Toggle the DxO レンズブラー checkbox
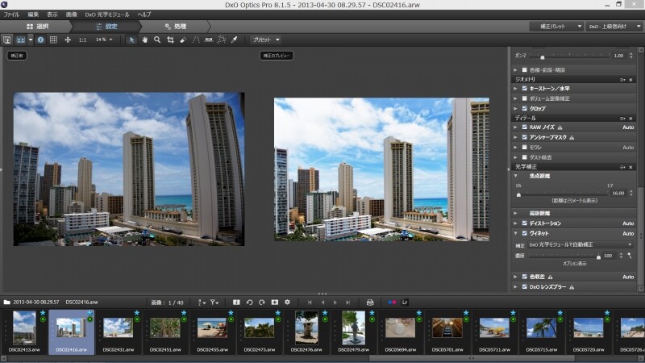645x363 pixels. coord(525,286)
